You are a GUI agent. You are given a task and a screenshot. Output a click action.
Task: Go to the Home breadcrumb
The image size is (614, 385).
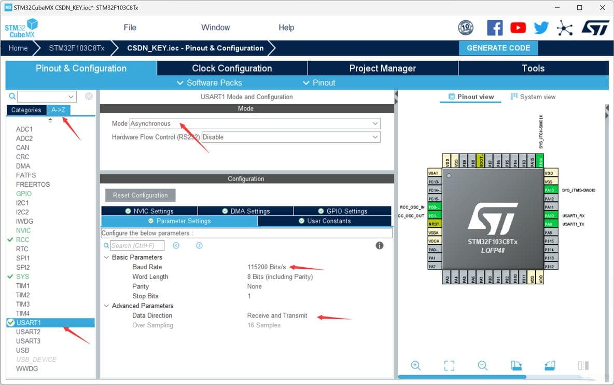point(18,48)
